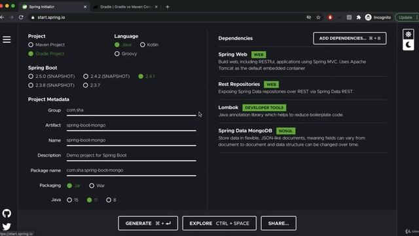Image resolution: width=419 pixels, height=236 pixels.
Task: Click the Package name input field
Action: tap(131, 170)
